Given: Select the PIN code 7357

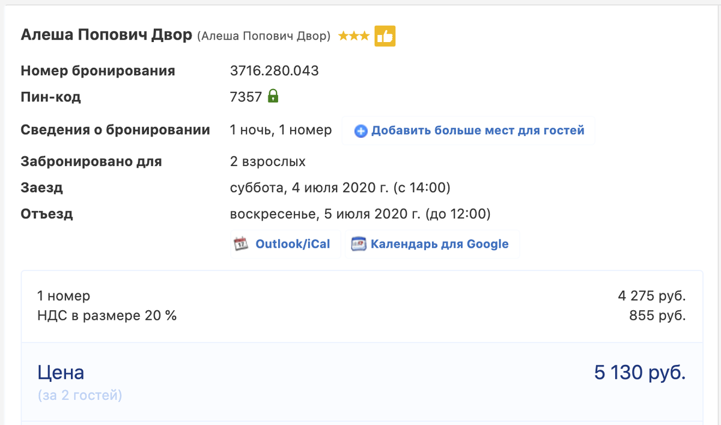Looking at the screenshot, I should click(x=246, y=97).
